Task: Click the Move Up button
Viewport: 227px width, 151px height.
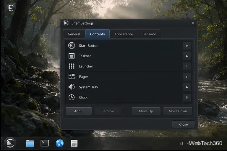Action: click(x=146, y=111)
